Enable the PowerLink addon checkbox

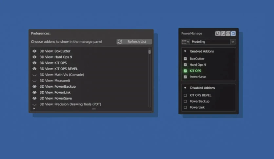click(185, 107)
